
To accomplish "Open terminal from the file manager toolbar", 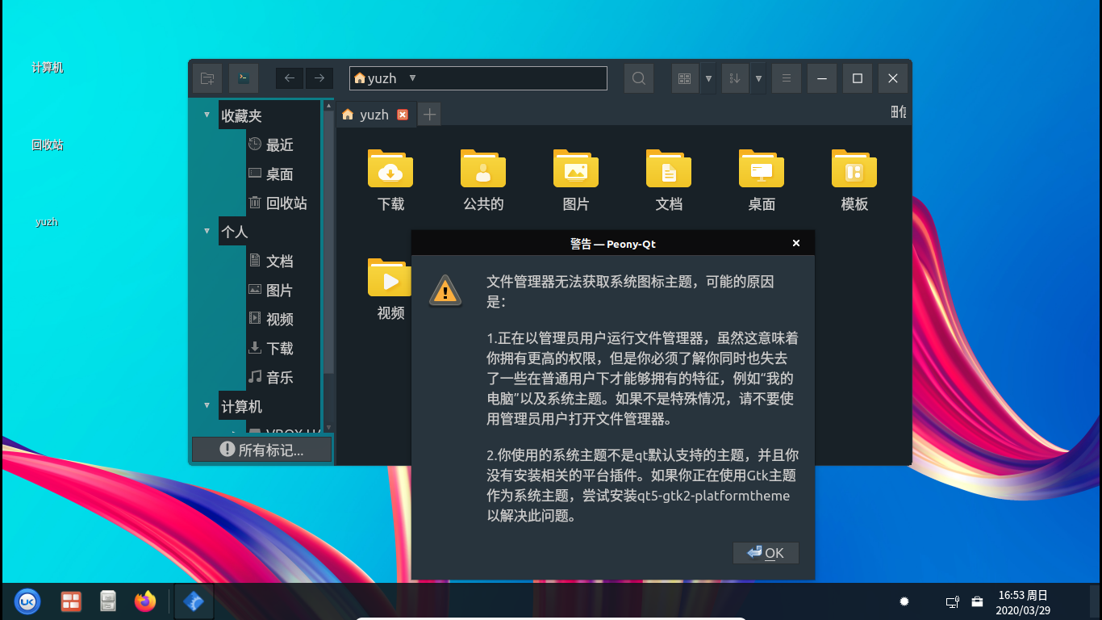I will [243, 78].
